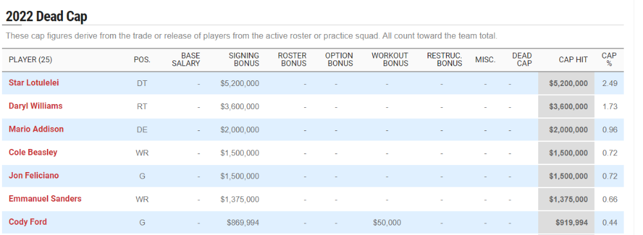Sort by PLAYER (25) column header
Viewport: 643px width, 235px height.
click(x=30, y=60)
